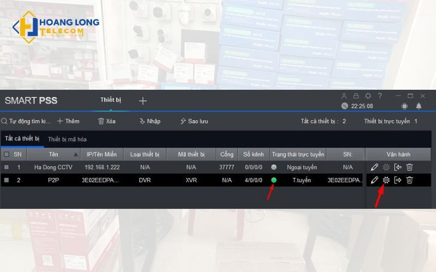Click the Loại thiết bị column header
The height and width of the screenshot is (272, 436).
tap(145, 154)
